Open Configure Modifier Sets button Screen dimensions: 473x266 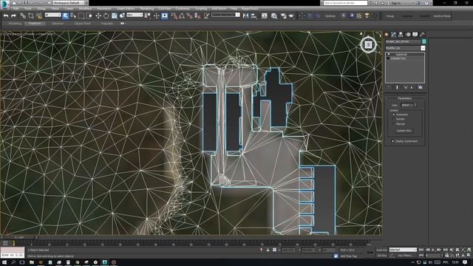pyautogui.click(x=421, y=87)
